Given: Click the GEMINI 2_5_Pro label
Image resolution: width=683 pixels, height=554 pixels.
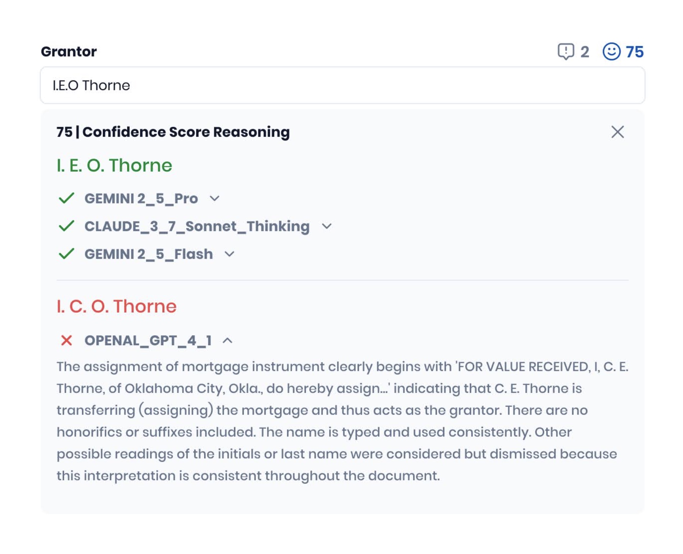Looking at the screenshot, I should 141,198.
